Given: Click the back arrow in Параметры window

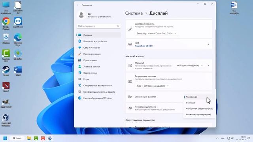Looking at the screenshot, I should click(77, 5).
